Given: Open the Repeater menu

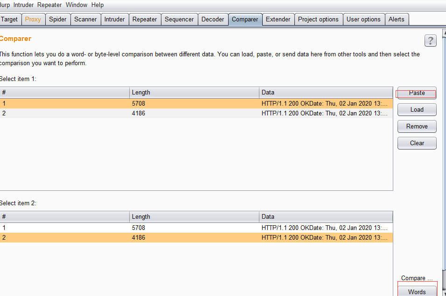Looking at the screenshot, I should point(49,5).
